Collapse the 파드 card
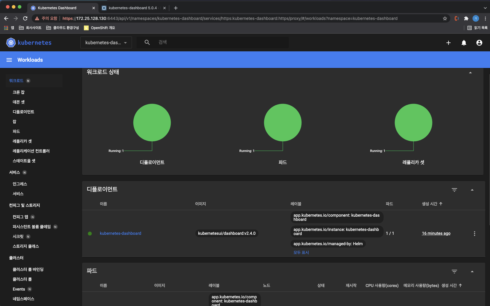 (472, 272)
